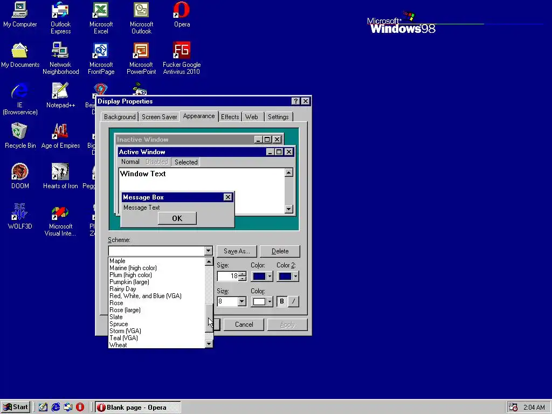552x414 pixels.
Task: Open the Effects tab
Action: tap(230, 117)
